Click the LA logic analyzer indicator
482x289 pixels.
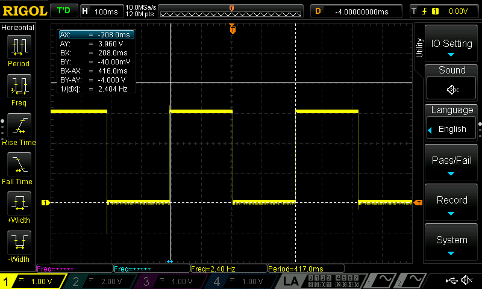291,281
